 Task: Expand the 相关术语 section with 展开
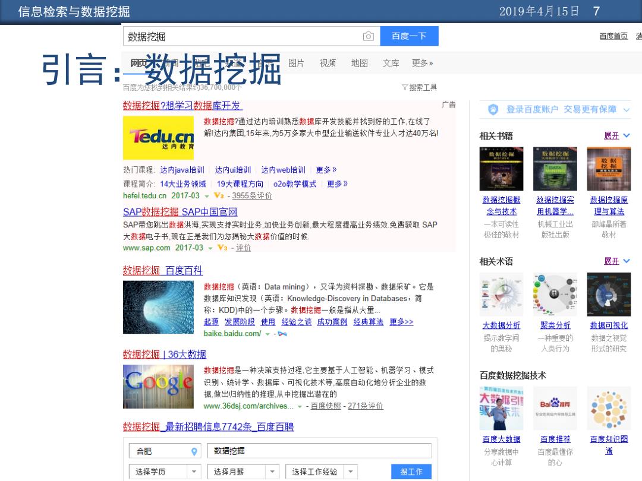point(616,261)
